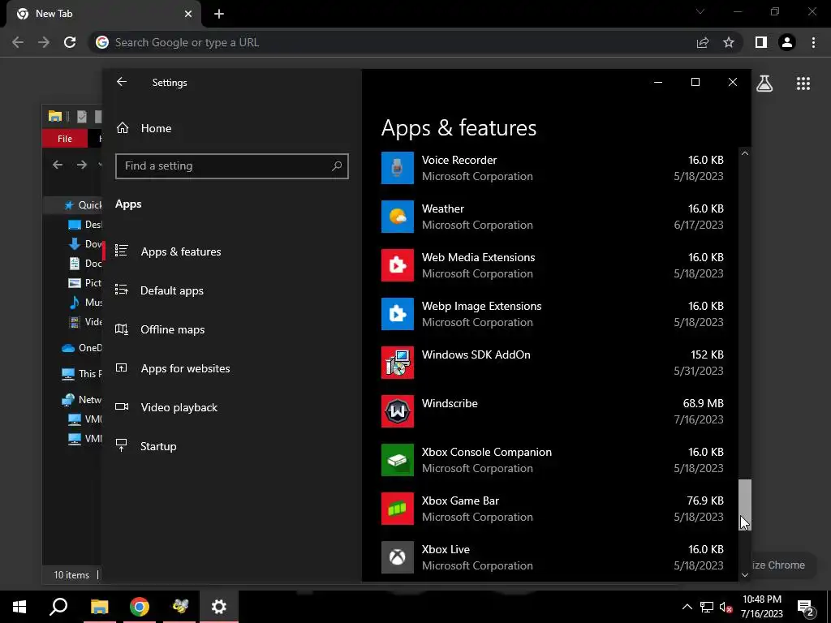Click the Settings gear on taskbar
831x623 pixels.
click(x=219, y=607)
